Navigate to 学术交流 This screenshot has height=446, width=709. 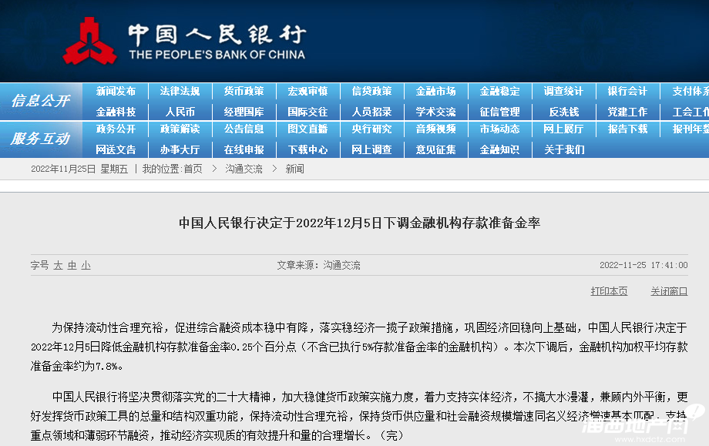[x=436, y=112]
